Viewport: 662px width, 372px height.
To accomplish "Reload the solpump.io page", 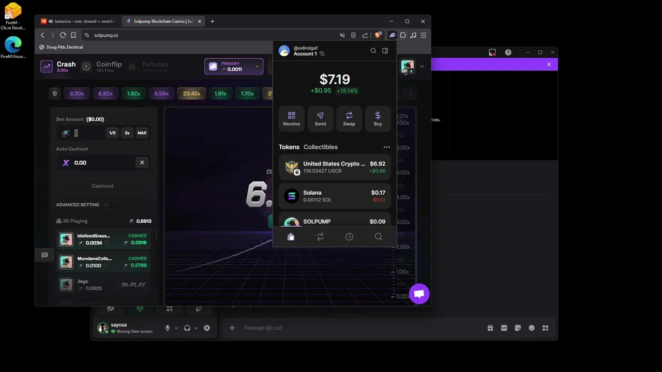I will [63, 35].
